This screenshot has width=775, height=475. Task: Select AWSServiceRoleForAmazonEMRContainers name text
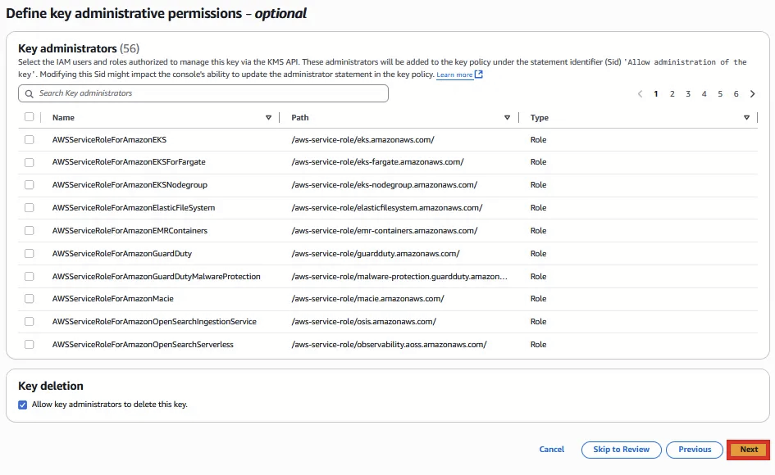click(x=130, y=231)
